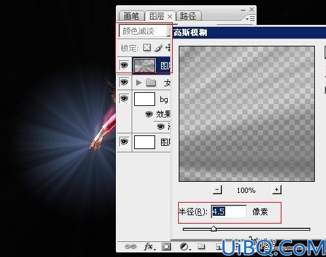Select the 图层 (Layers) tab
Image resolution: width=326 pixels, height=257 pixels.
click(157, 16)
